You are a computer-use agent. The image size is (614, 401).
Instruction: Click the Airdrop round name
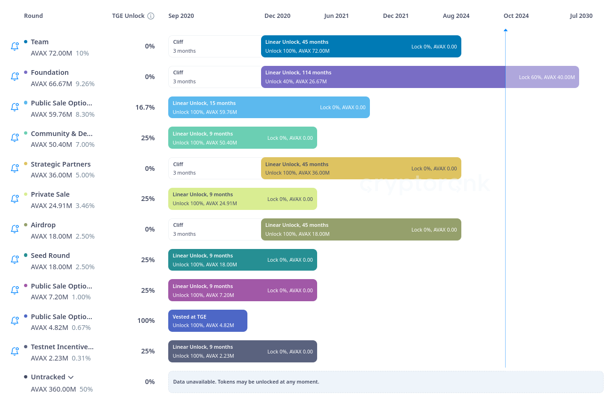pos(43,225)
